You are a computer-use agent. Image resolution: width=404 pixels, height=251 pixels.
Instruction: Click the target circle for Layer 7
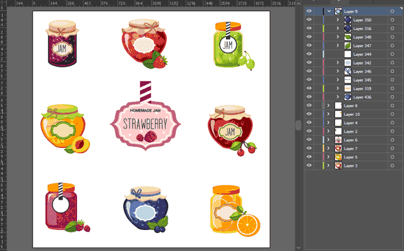point(392,149)
